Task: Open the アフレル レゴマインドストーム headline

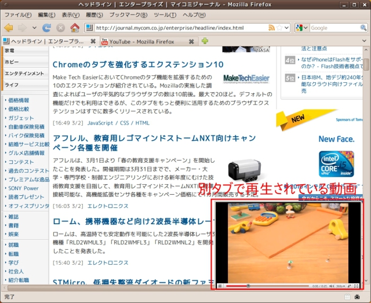Action: click(154, 143)
